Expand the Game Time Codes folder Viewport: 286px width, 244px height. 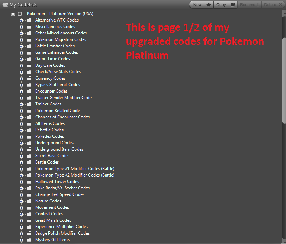[x=21, y=59]
